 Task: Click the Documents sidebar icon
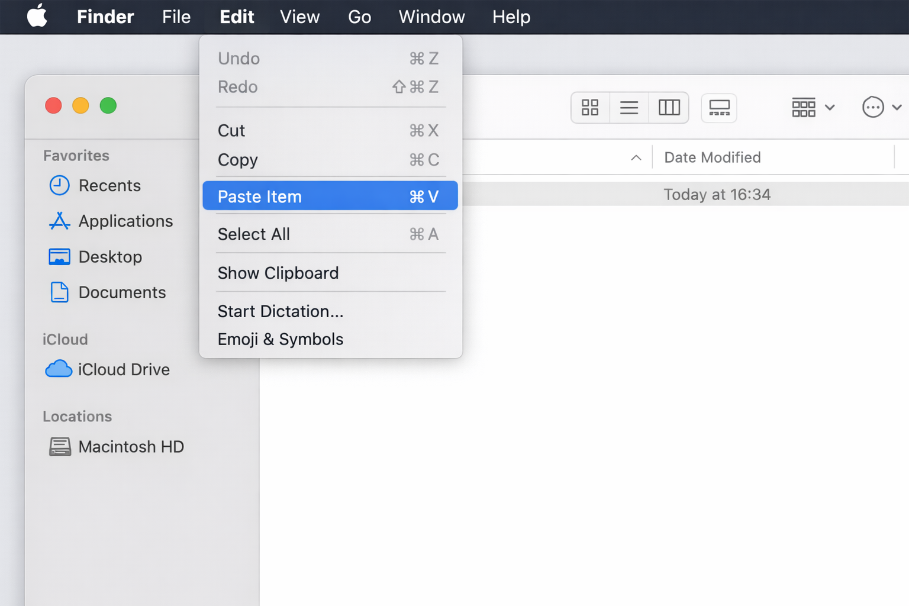[59, 292]
